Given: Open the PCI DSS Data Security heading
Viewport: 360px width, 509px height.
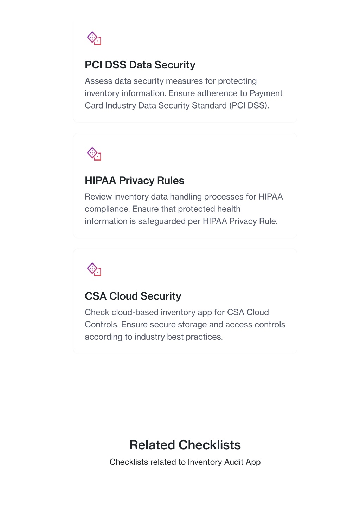Looking at the screenshot, I should pos(140,65).
